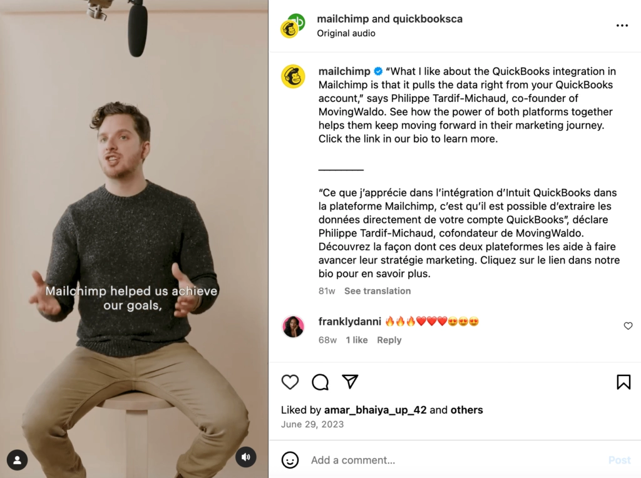Expand See translation for the caption
The image size is (641, 478).
coord(377,291)
